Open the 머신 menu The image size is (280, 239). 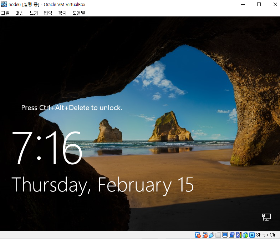[20, 13]
